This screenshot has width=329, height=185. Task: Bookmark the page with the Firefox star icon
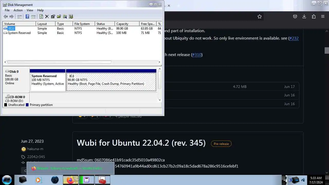(x=260, y=16)
